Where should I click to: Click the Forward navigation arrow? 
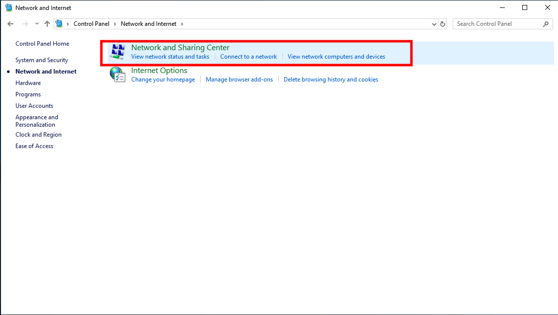25,24
